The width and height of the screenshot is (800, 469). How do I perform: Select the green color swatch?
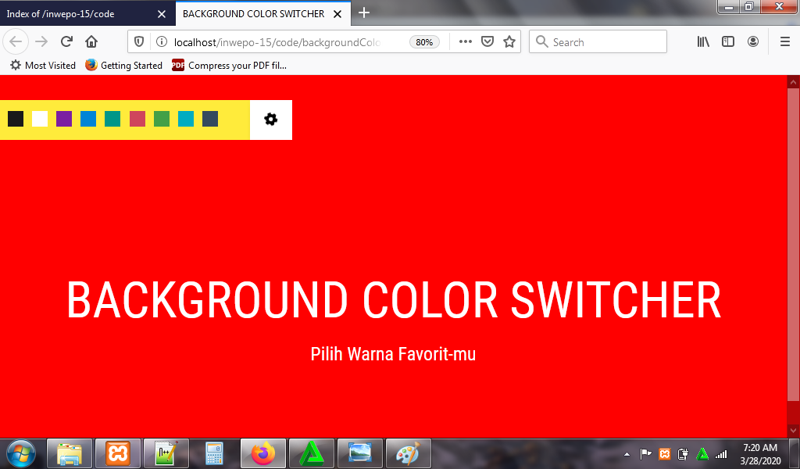162,119
